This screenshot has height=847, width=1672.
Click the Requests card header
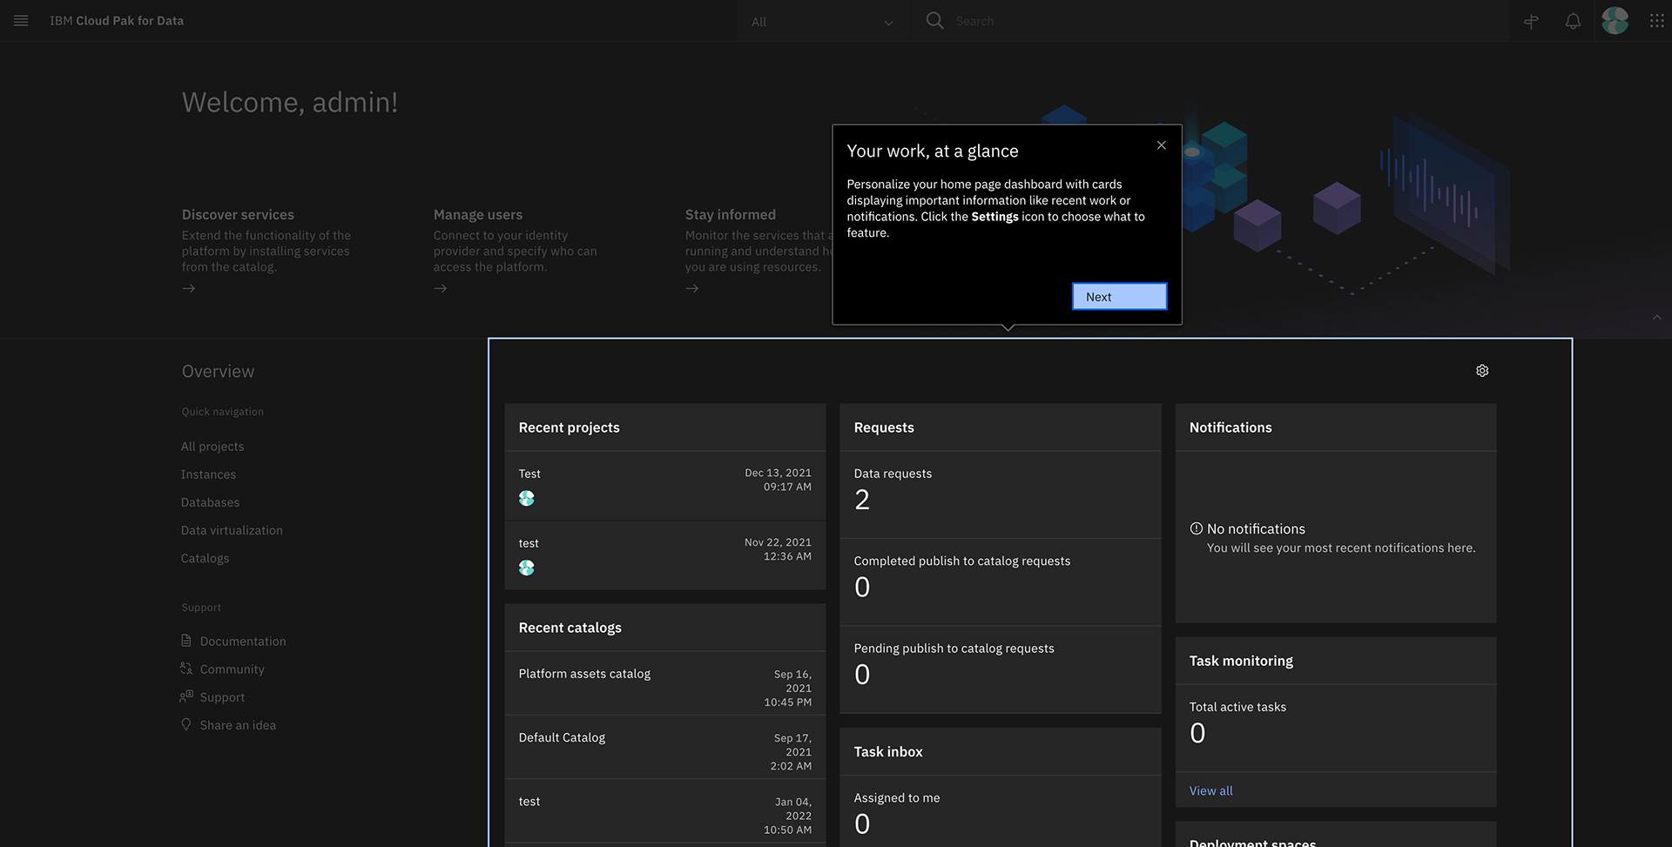1000,427
